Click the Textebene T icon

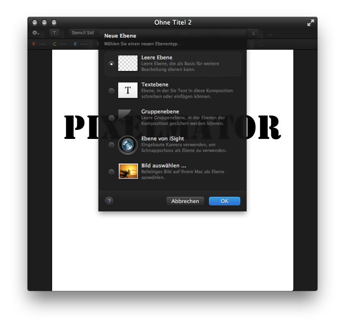coord(128,90)
